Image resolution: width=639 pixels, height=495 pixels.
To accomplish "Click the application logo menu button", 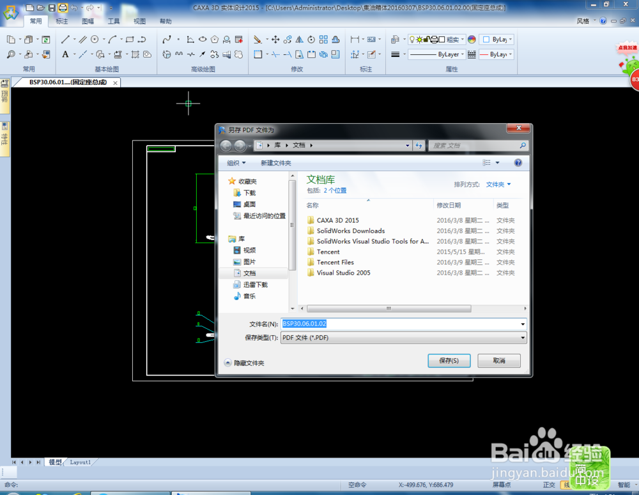I will (11, 13).
